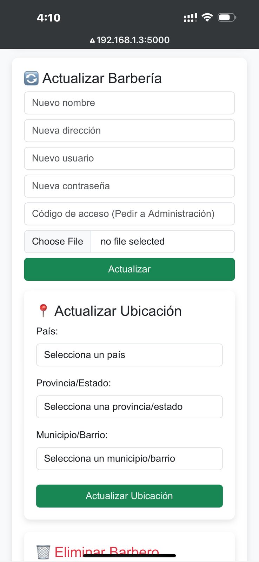Tap the Wi-Fi status icon
Screen dimensions: 259x562
pyautogui.click(x=207, y=17)
